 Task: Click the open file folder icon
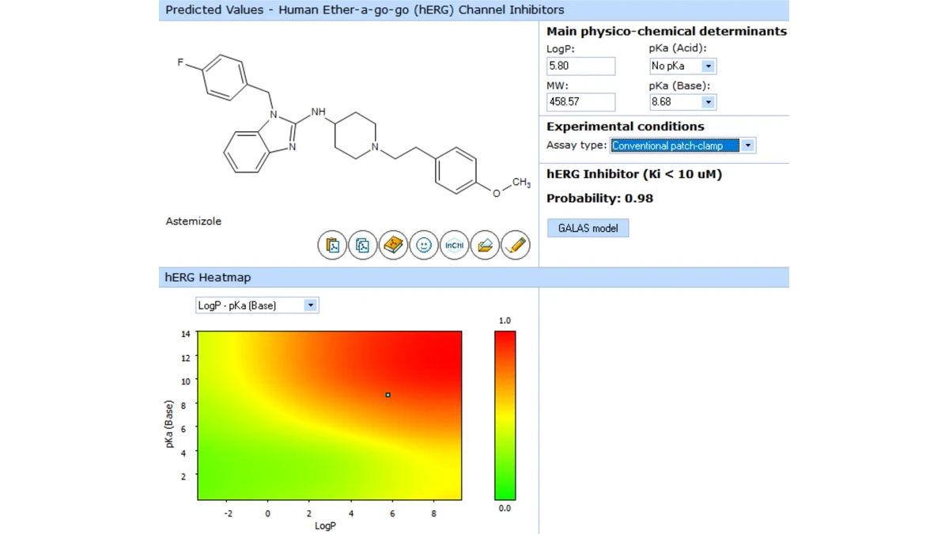pyautogui.click(x=485, y=245)
